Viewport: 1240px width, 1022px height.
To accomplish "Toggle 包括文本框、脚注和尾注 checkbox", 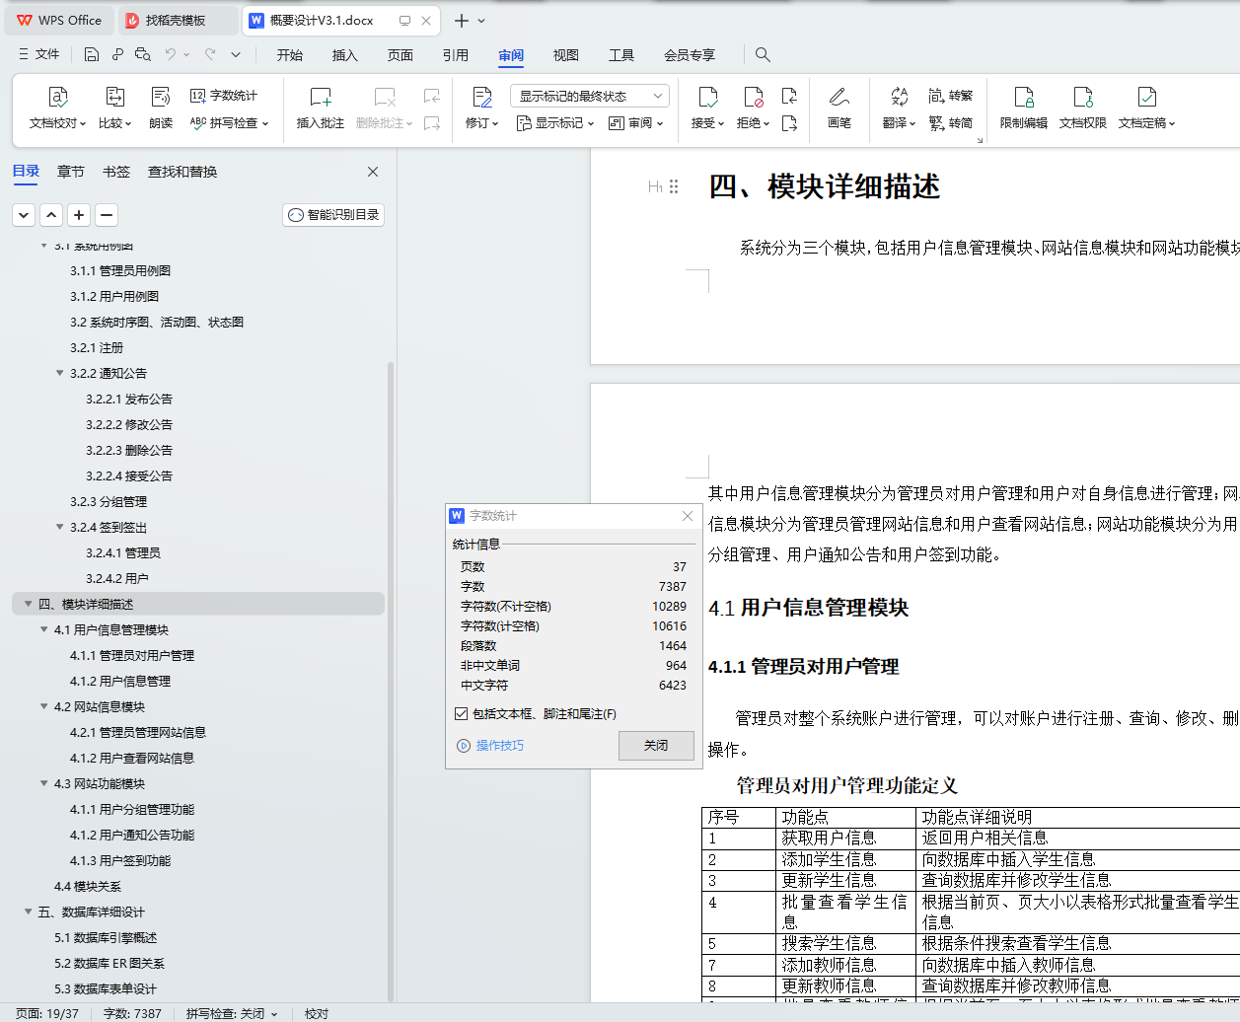I will tap(461, 713).
